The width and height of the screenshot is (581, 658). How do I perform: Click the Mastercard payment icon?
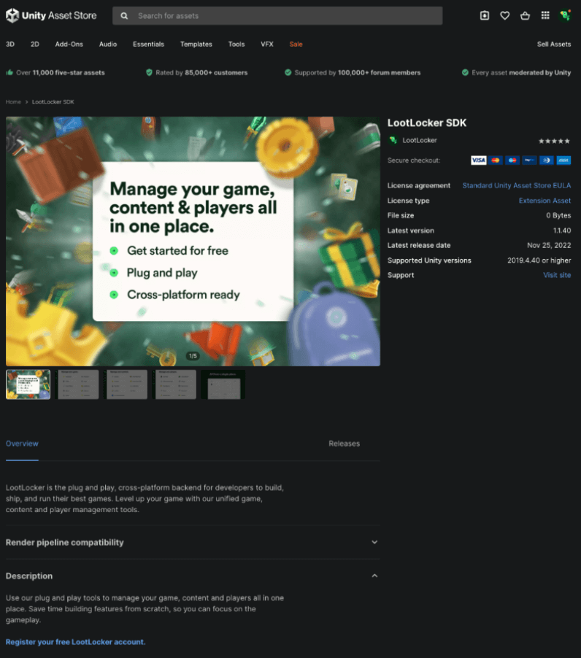(x=496, y=160)
